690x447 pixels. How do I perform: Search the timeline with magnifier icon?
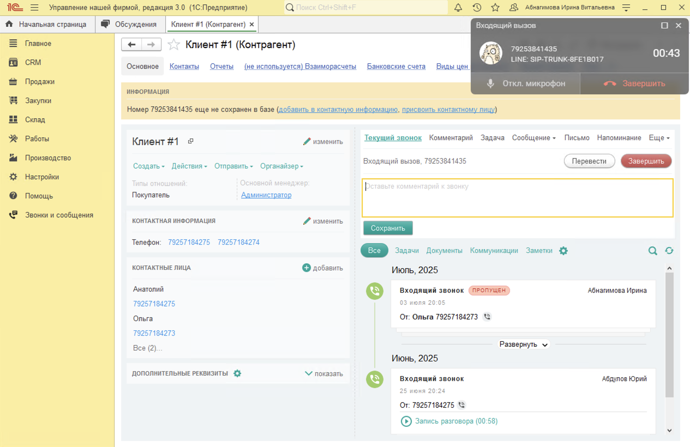pyautogui.click(x=652, y=251)
